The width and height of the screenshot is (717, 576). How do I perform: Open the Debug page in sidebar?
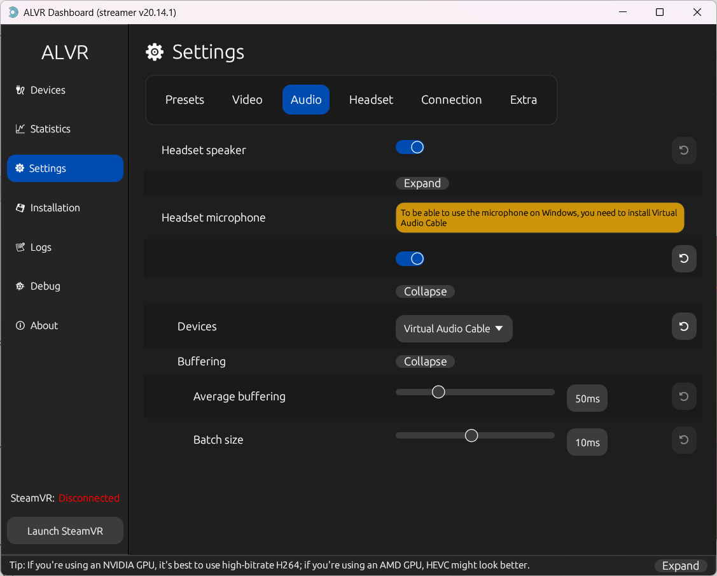coord(45,286)
